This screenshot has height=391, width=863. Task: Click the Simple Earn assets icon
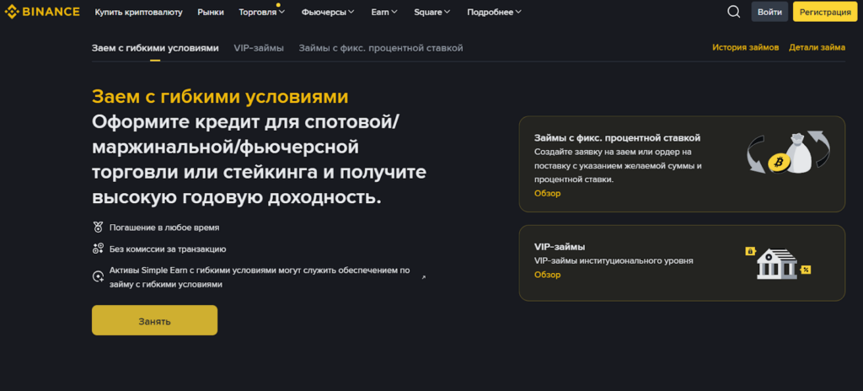[98, 276]
